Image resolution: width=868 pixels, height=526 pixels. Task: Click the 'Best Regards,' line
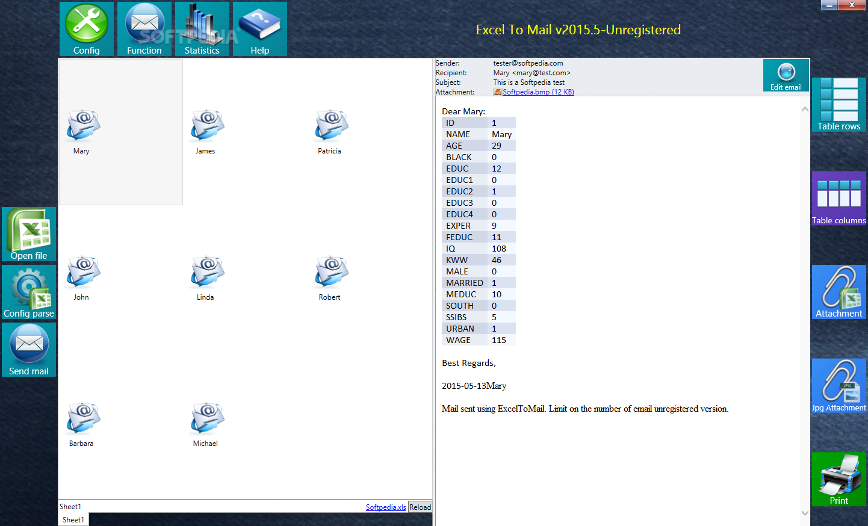click(469, 363)
